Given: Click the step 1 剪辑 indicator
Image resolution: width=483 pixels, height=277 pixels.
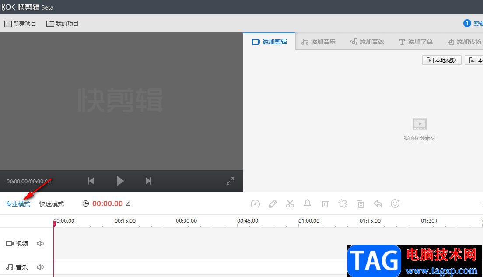Looking at the screenshot, I should 473,24.
